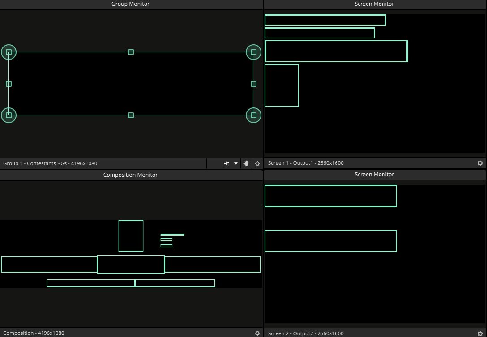Open the Group Monitor settings gear

tap(257, 163)
